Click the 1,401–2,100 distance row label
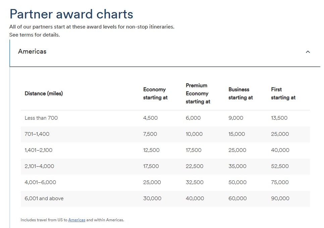The image size is (324, 228). pyautogui.click(x=39, y=150)
